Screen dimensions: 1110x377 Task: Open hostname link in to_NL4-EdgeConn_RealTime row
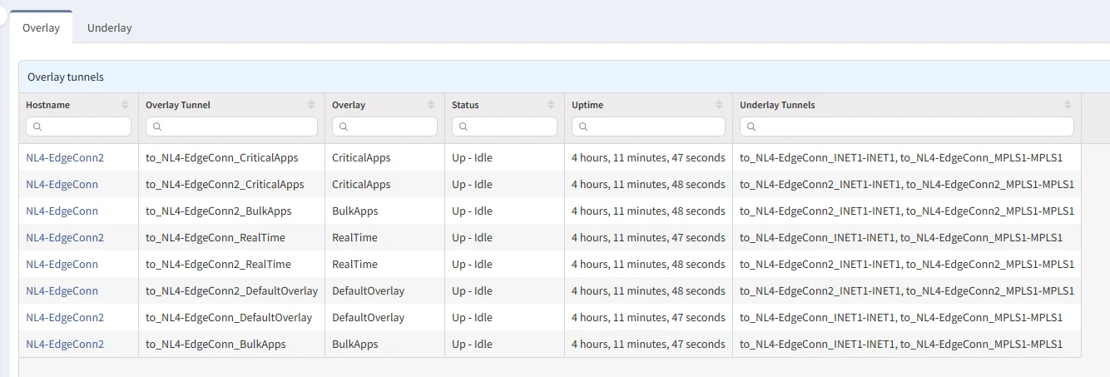(x=65, y=237)
